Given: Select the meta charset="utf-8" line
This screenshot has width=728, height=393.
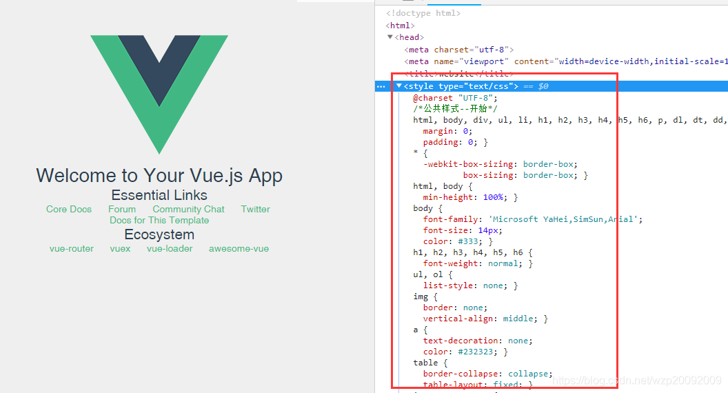Looking at the screenshot, I should [x=458, y=50].
